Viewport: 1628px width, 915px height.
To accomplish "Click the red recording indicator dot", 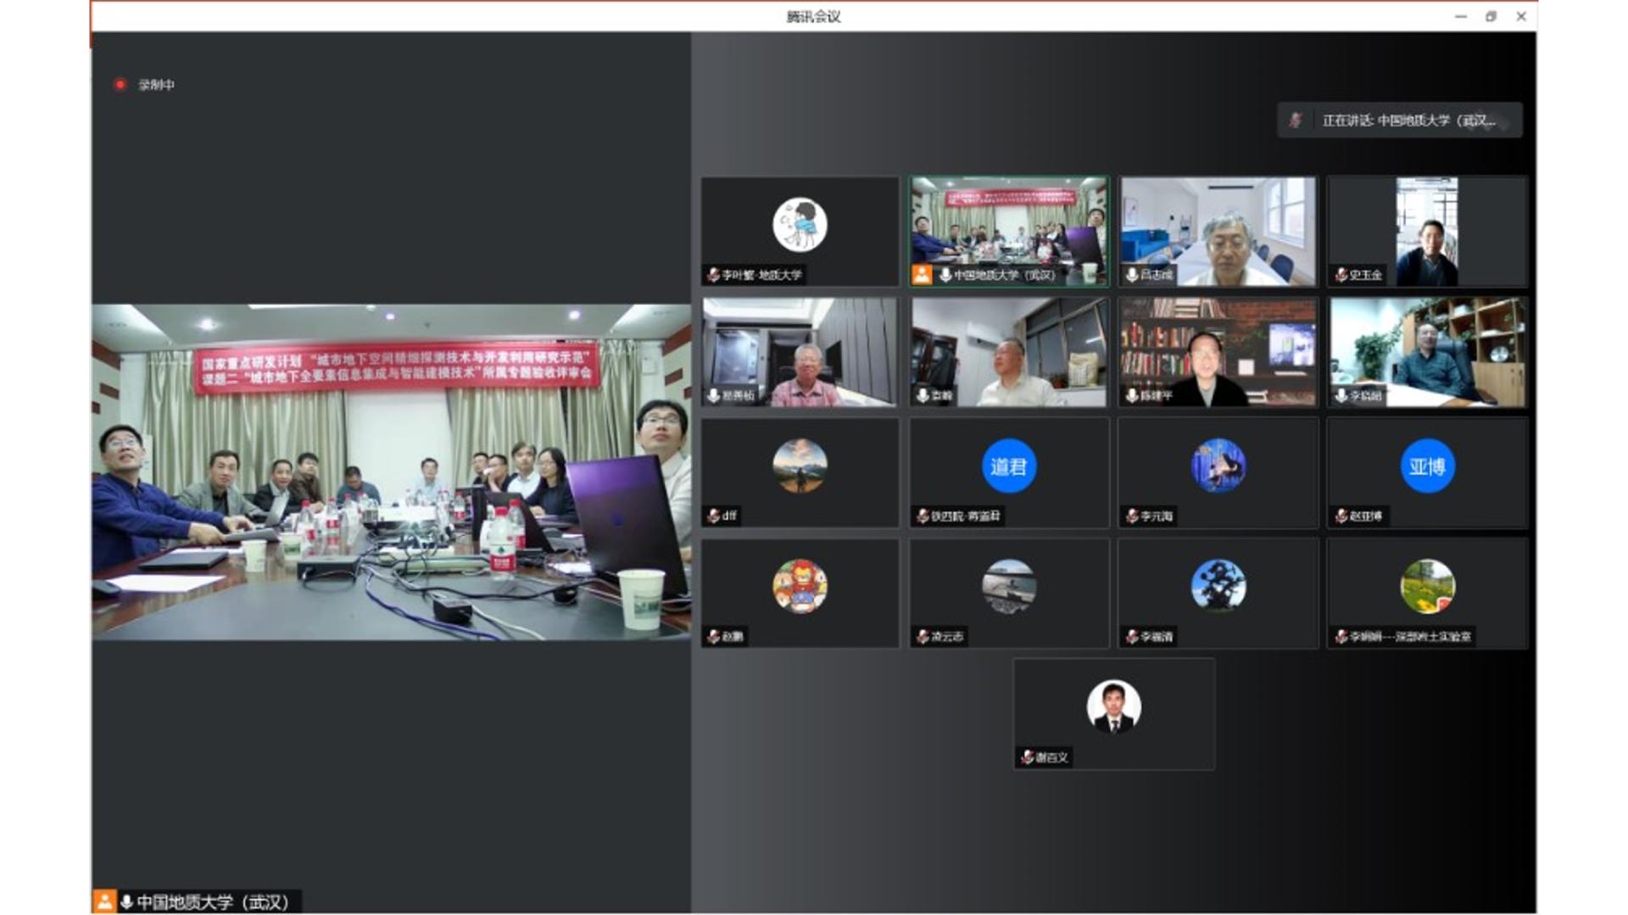I will (120, 85).
